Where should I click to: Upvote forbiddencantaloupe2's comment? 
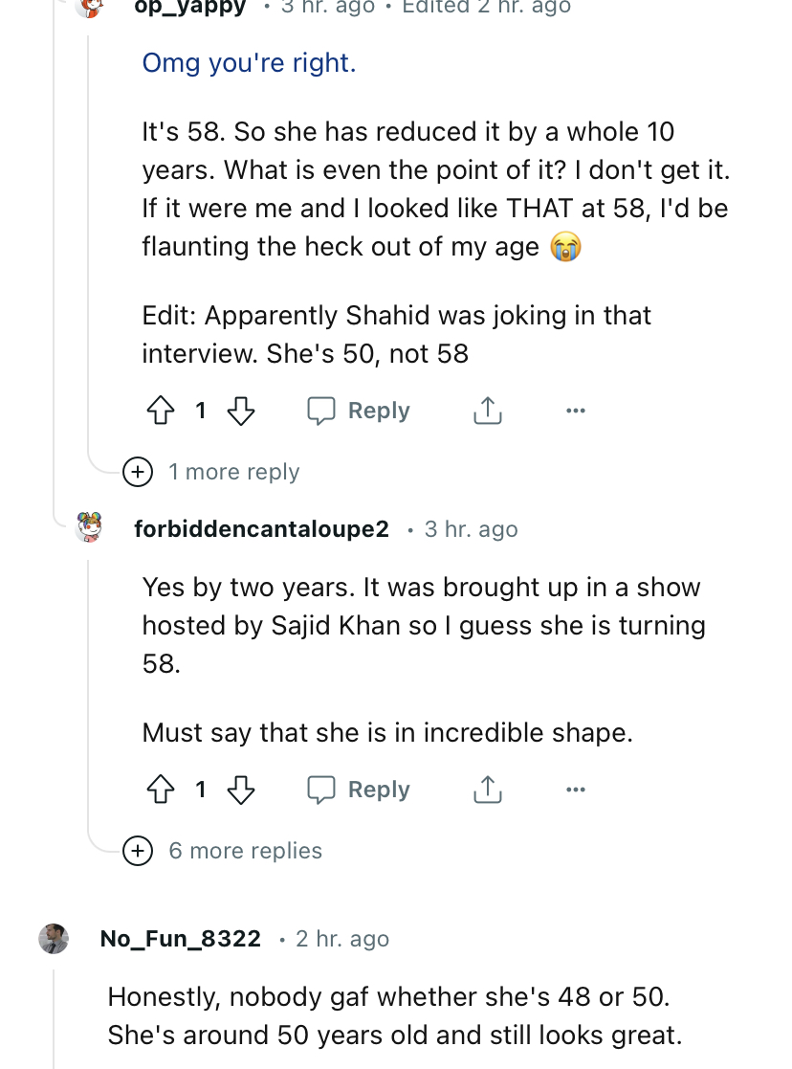point(159,790)
